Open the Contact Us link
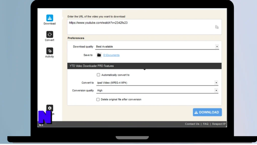The width and height of the screenshot is (257, 145). point(192,124)
